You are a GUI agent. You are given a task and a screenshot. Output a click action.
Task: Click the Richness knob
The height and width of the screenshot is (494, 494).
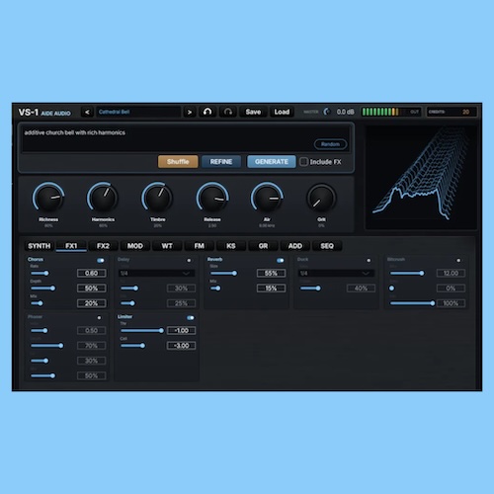pyautogui.click(x=48, y=198)
